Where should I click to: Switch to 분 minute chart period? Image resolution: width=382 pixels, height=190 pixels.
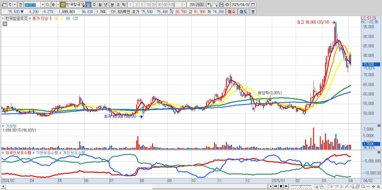coord(112,5)
